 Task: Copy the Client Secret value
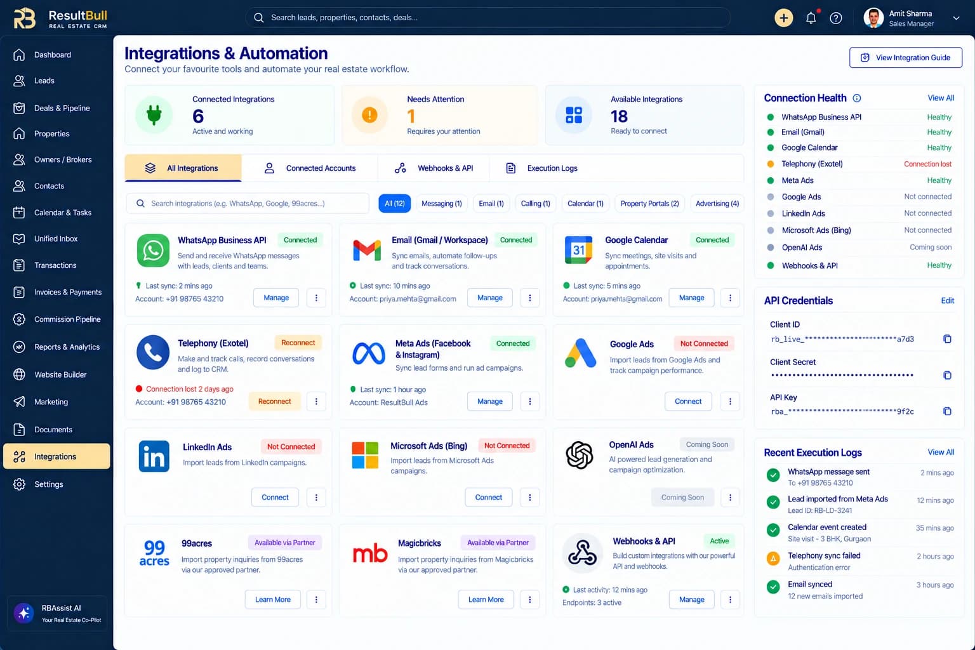click(947, 375)
